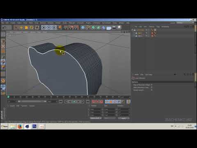
Task: Click the green current frame marker
Action: tap(8, 97)
